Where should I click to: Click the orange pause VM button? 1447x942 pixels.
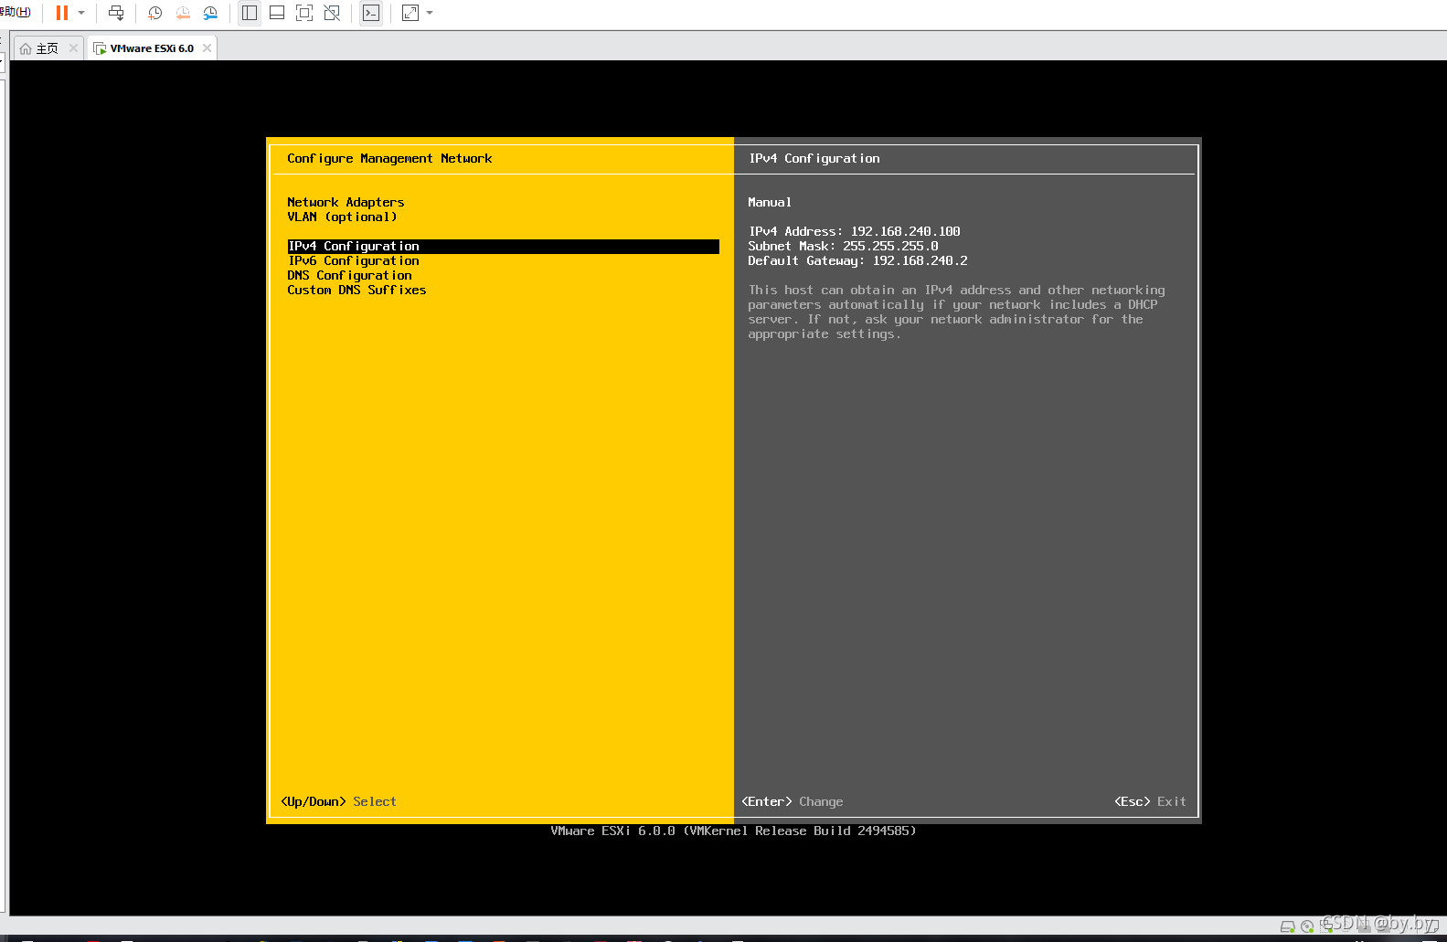pos(61,13)
